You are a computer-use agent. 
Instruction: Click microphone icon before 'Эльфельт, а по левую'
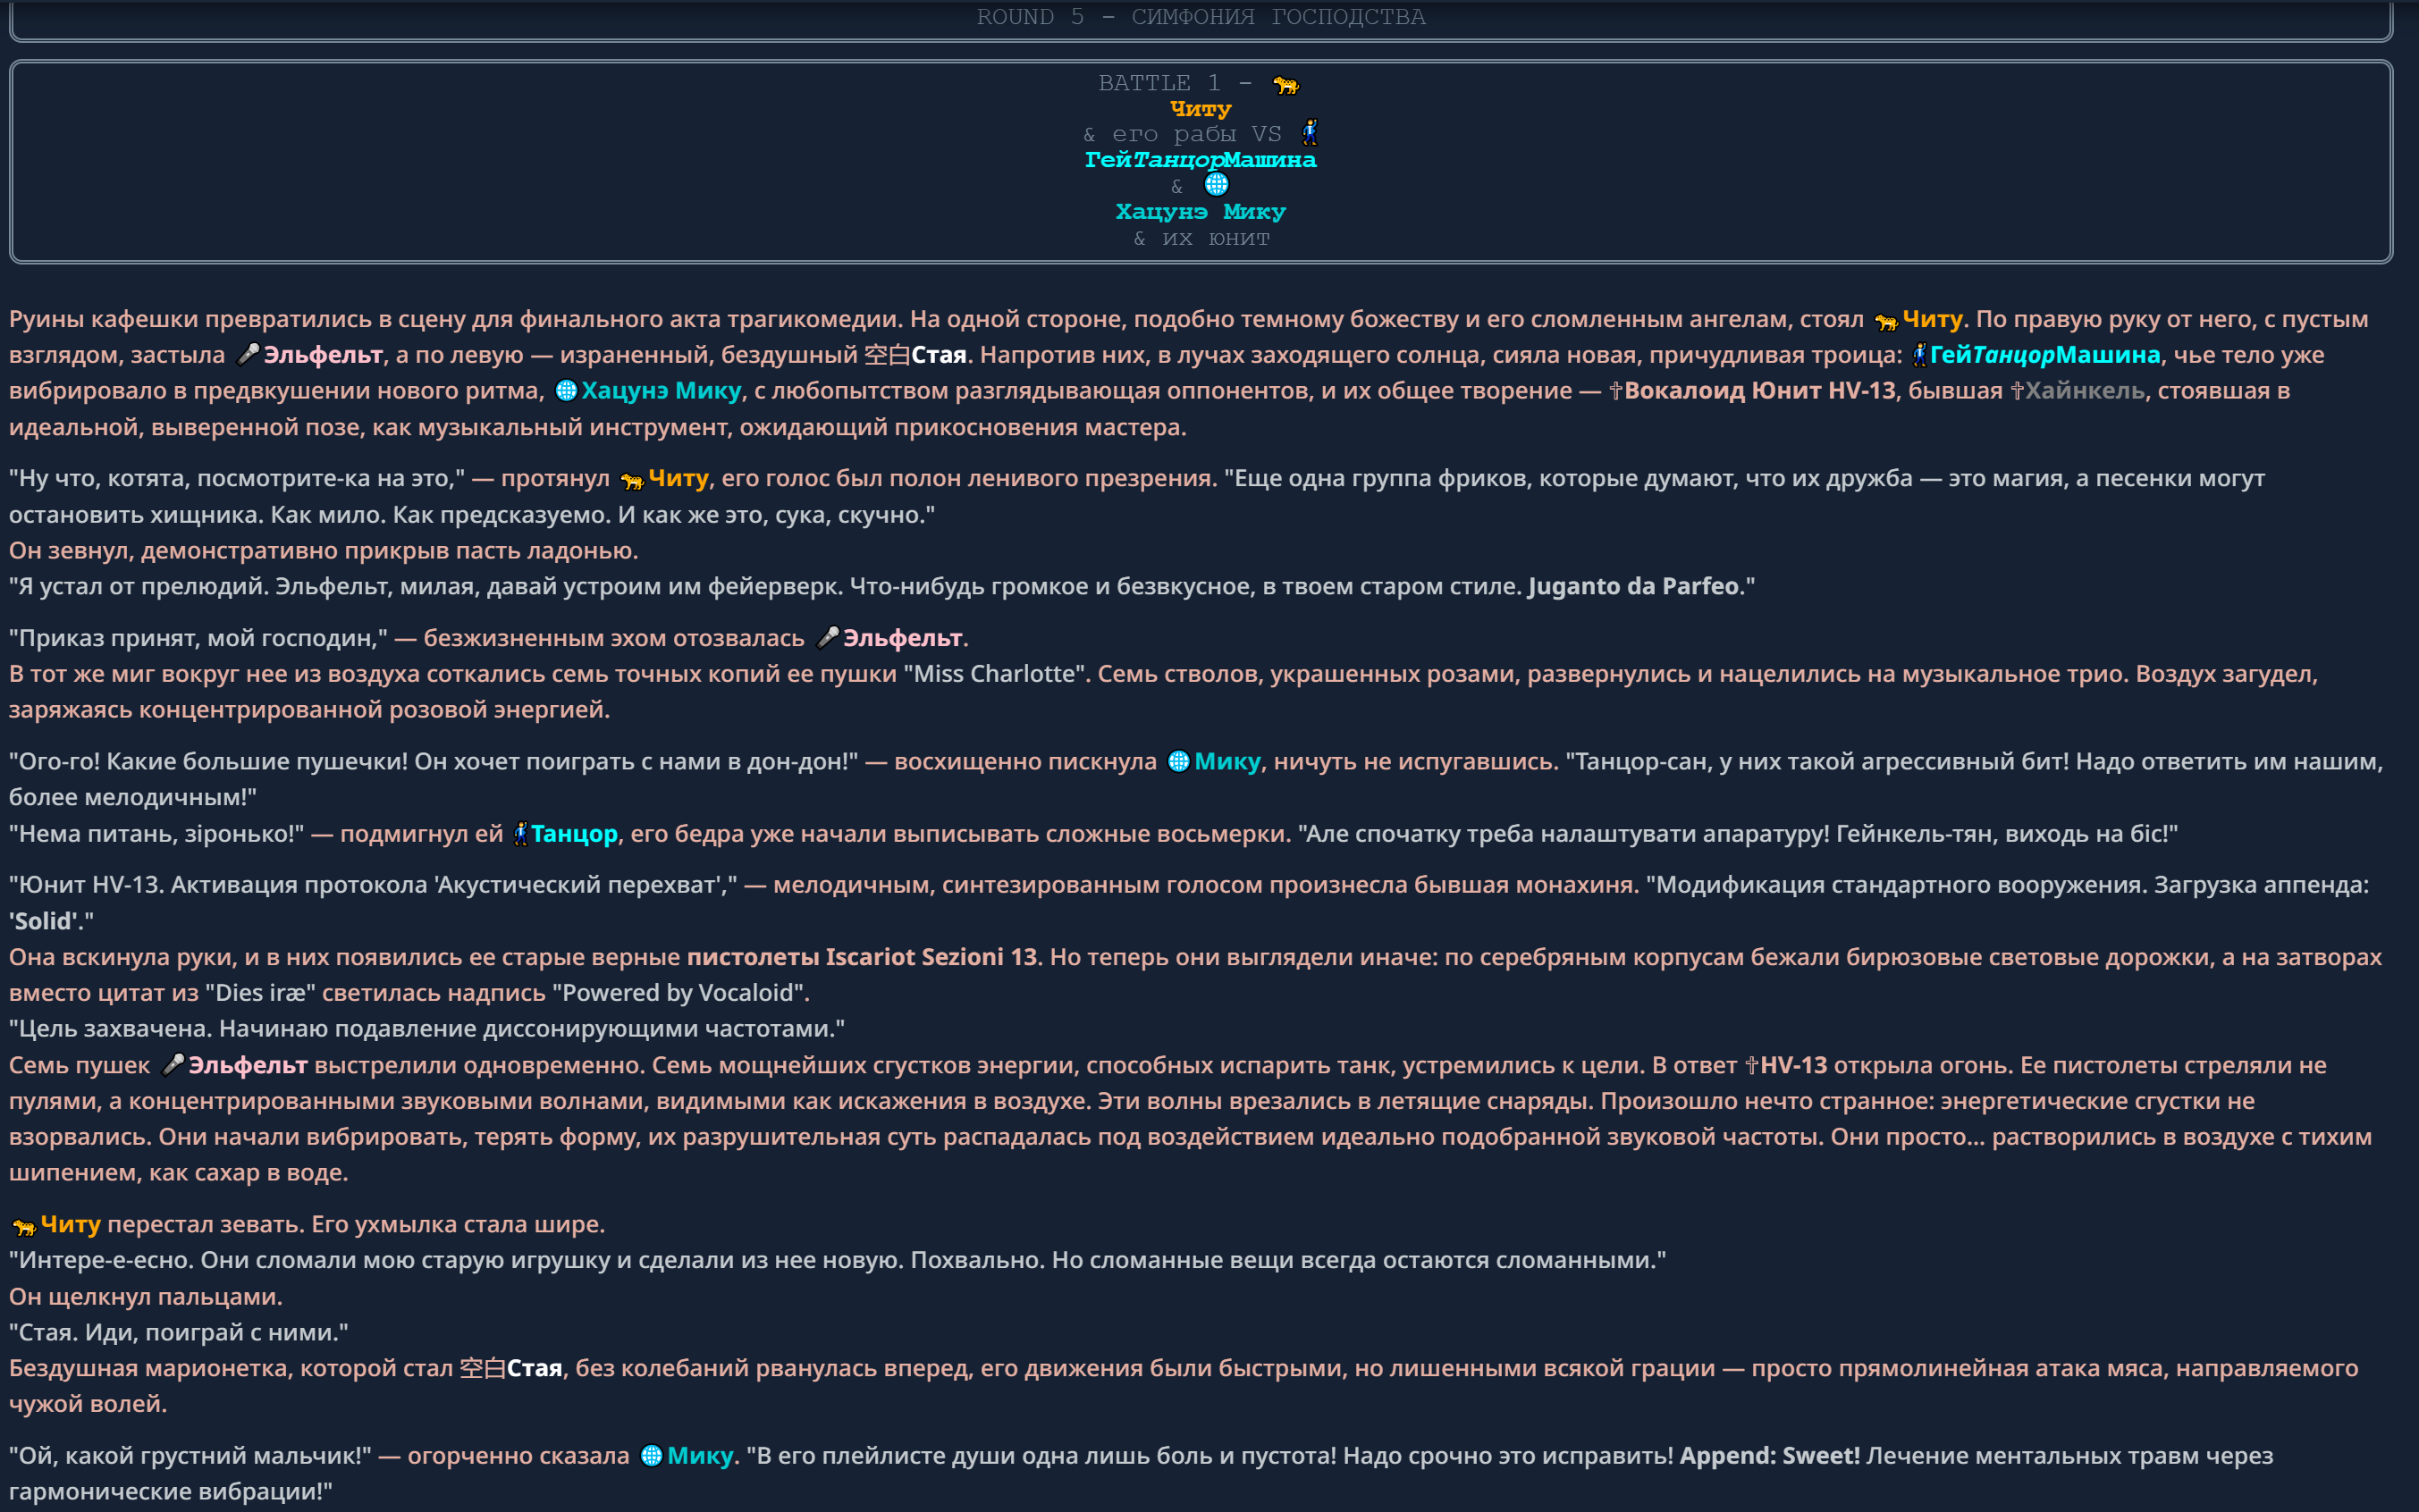tap(247, 355)
